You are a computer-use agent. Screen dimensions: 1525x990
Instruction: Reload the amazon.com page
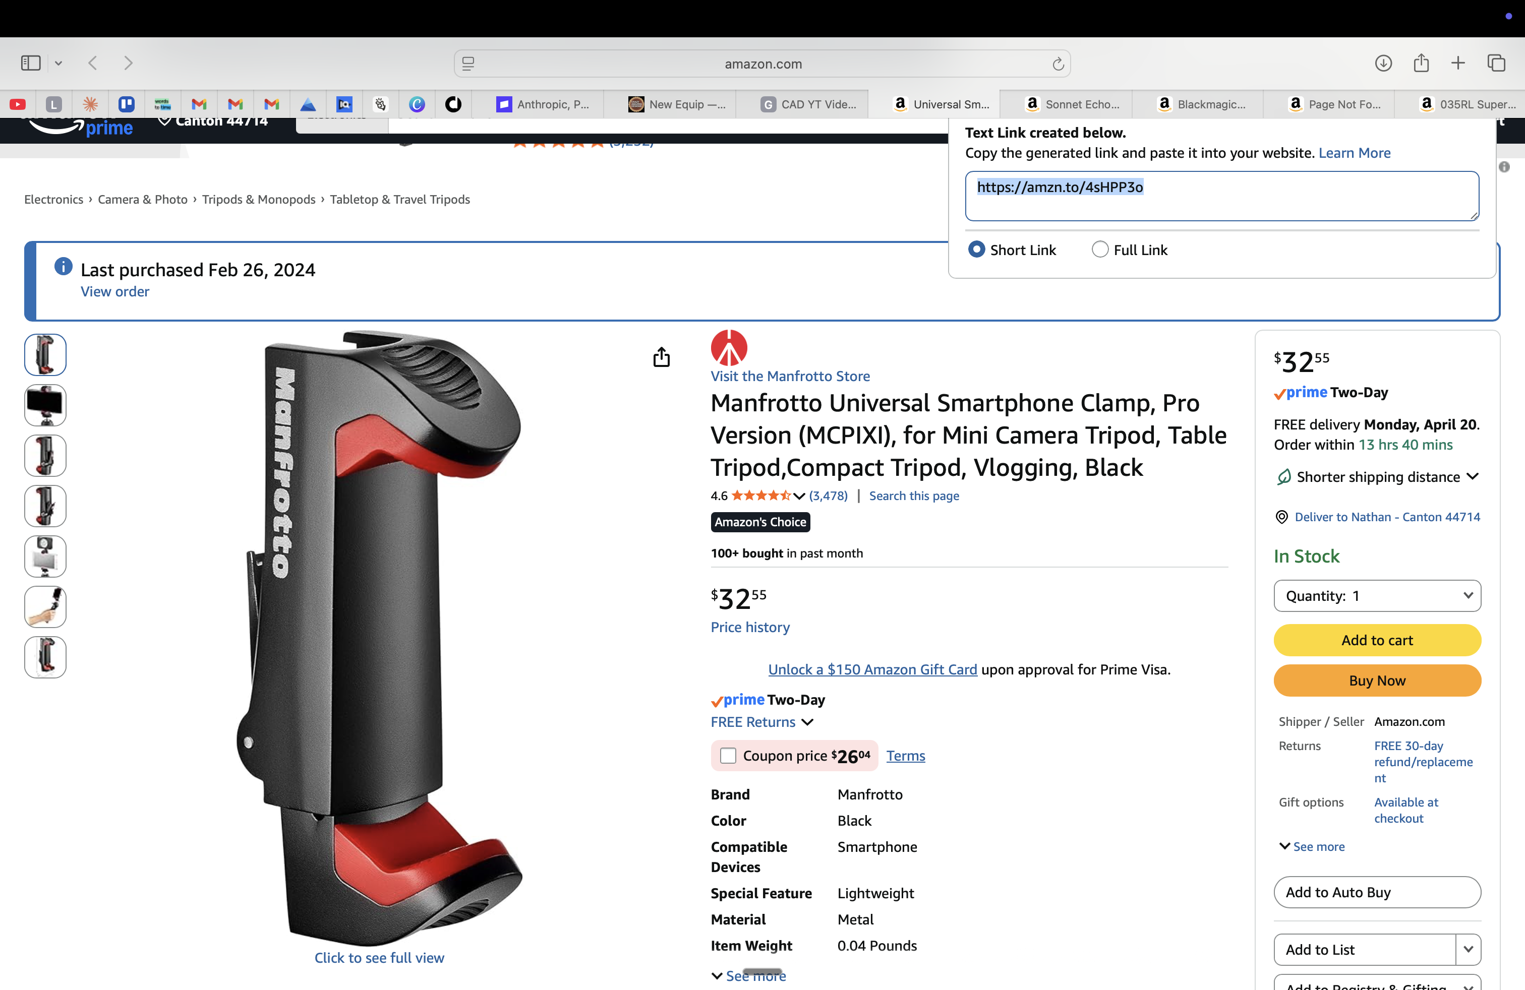point(1058,64)
